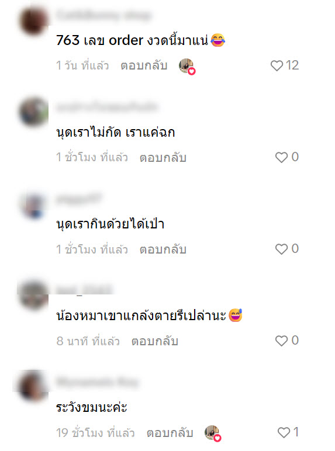This screenshot has width=335, height=451.
Task: Reply to the 'ระวังขมนะค่ะ' comment
Action: click(170, 432)
